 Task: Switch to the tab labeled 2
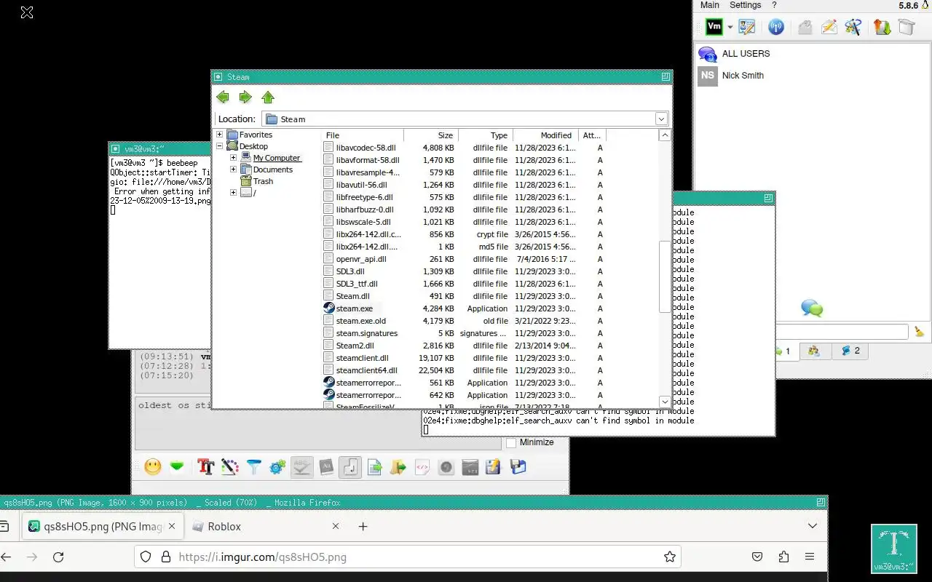tap(850, 351)
